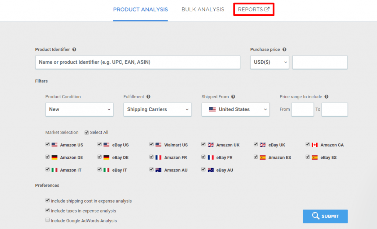Click the Submit button
The image size is (377, 229).
tap(325, 216)
